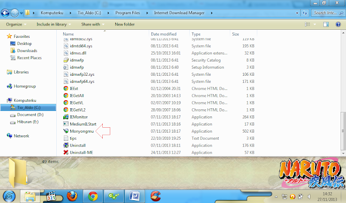Open Microsoft Word from the taskbar

click(135, 196)
